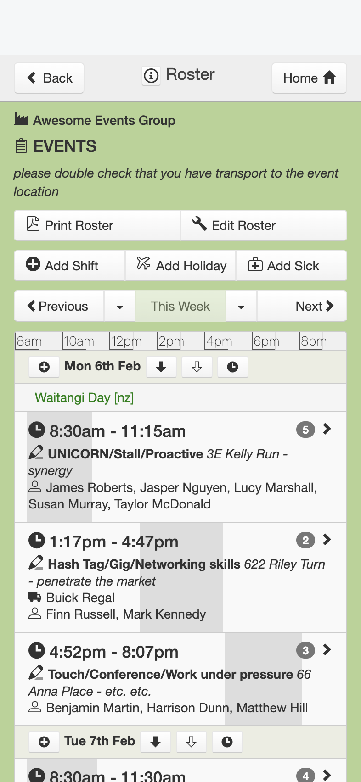The height and width of the screenshot is (782, 361).
Task: Open the dropdown next to This Week
Action: tap(241, 307)
